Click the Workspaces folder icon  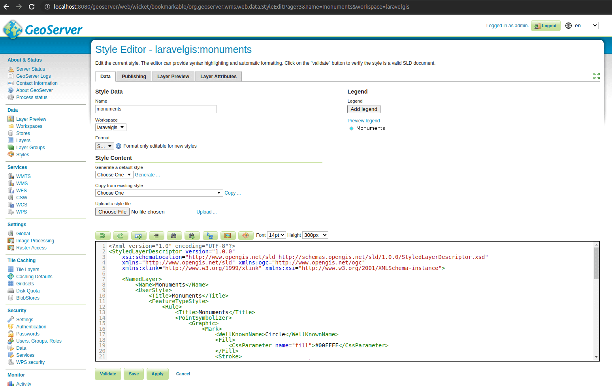coord(11,126)
